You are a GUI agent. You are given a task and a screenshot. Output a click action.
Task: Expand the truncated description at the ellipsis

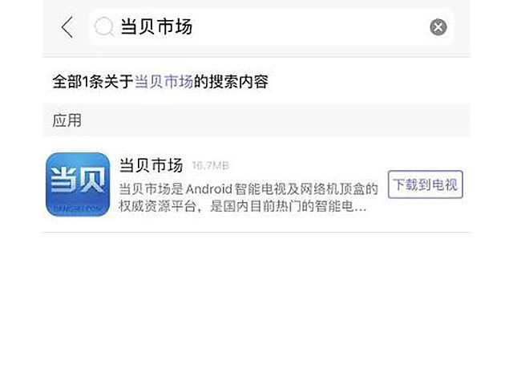click(360, 207)
